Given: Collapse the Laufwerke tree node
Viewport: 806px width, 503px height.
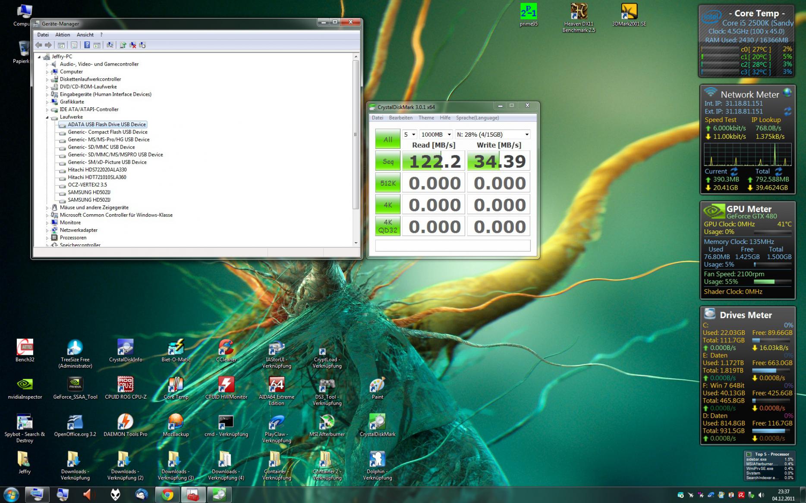Looking at the screenshot, I should 47,117.
